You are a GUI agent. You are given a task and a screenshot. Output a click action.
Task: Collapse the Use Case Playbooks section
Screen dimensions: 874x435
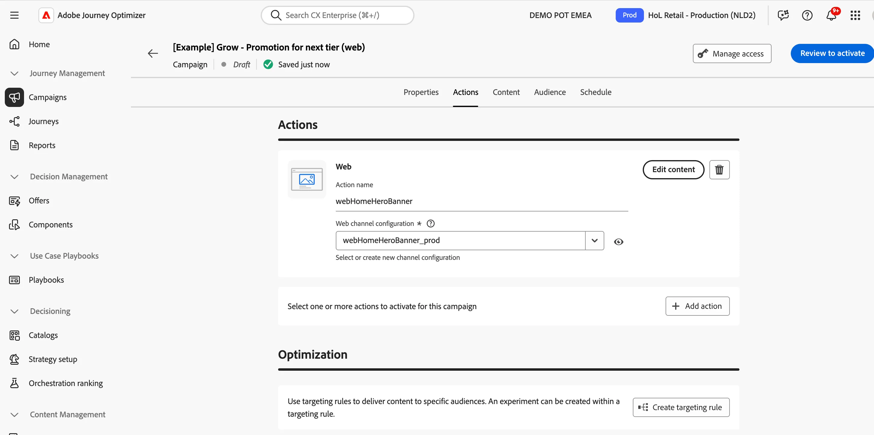(x=14, y=256)
